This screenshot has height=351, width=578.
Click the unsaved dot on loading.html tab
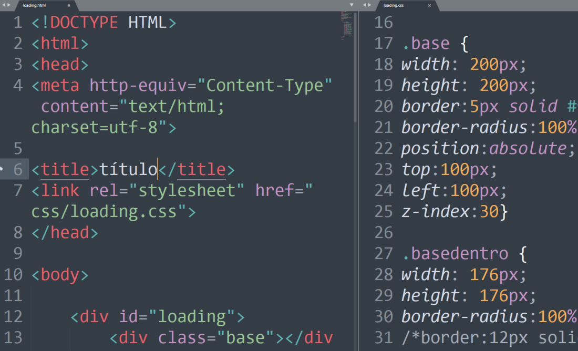pos(68,6)
